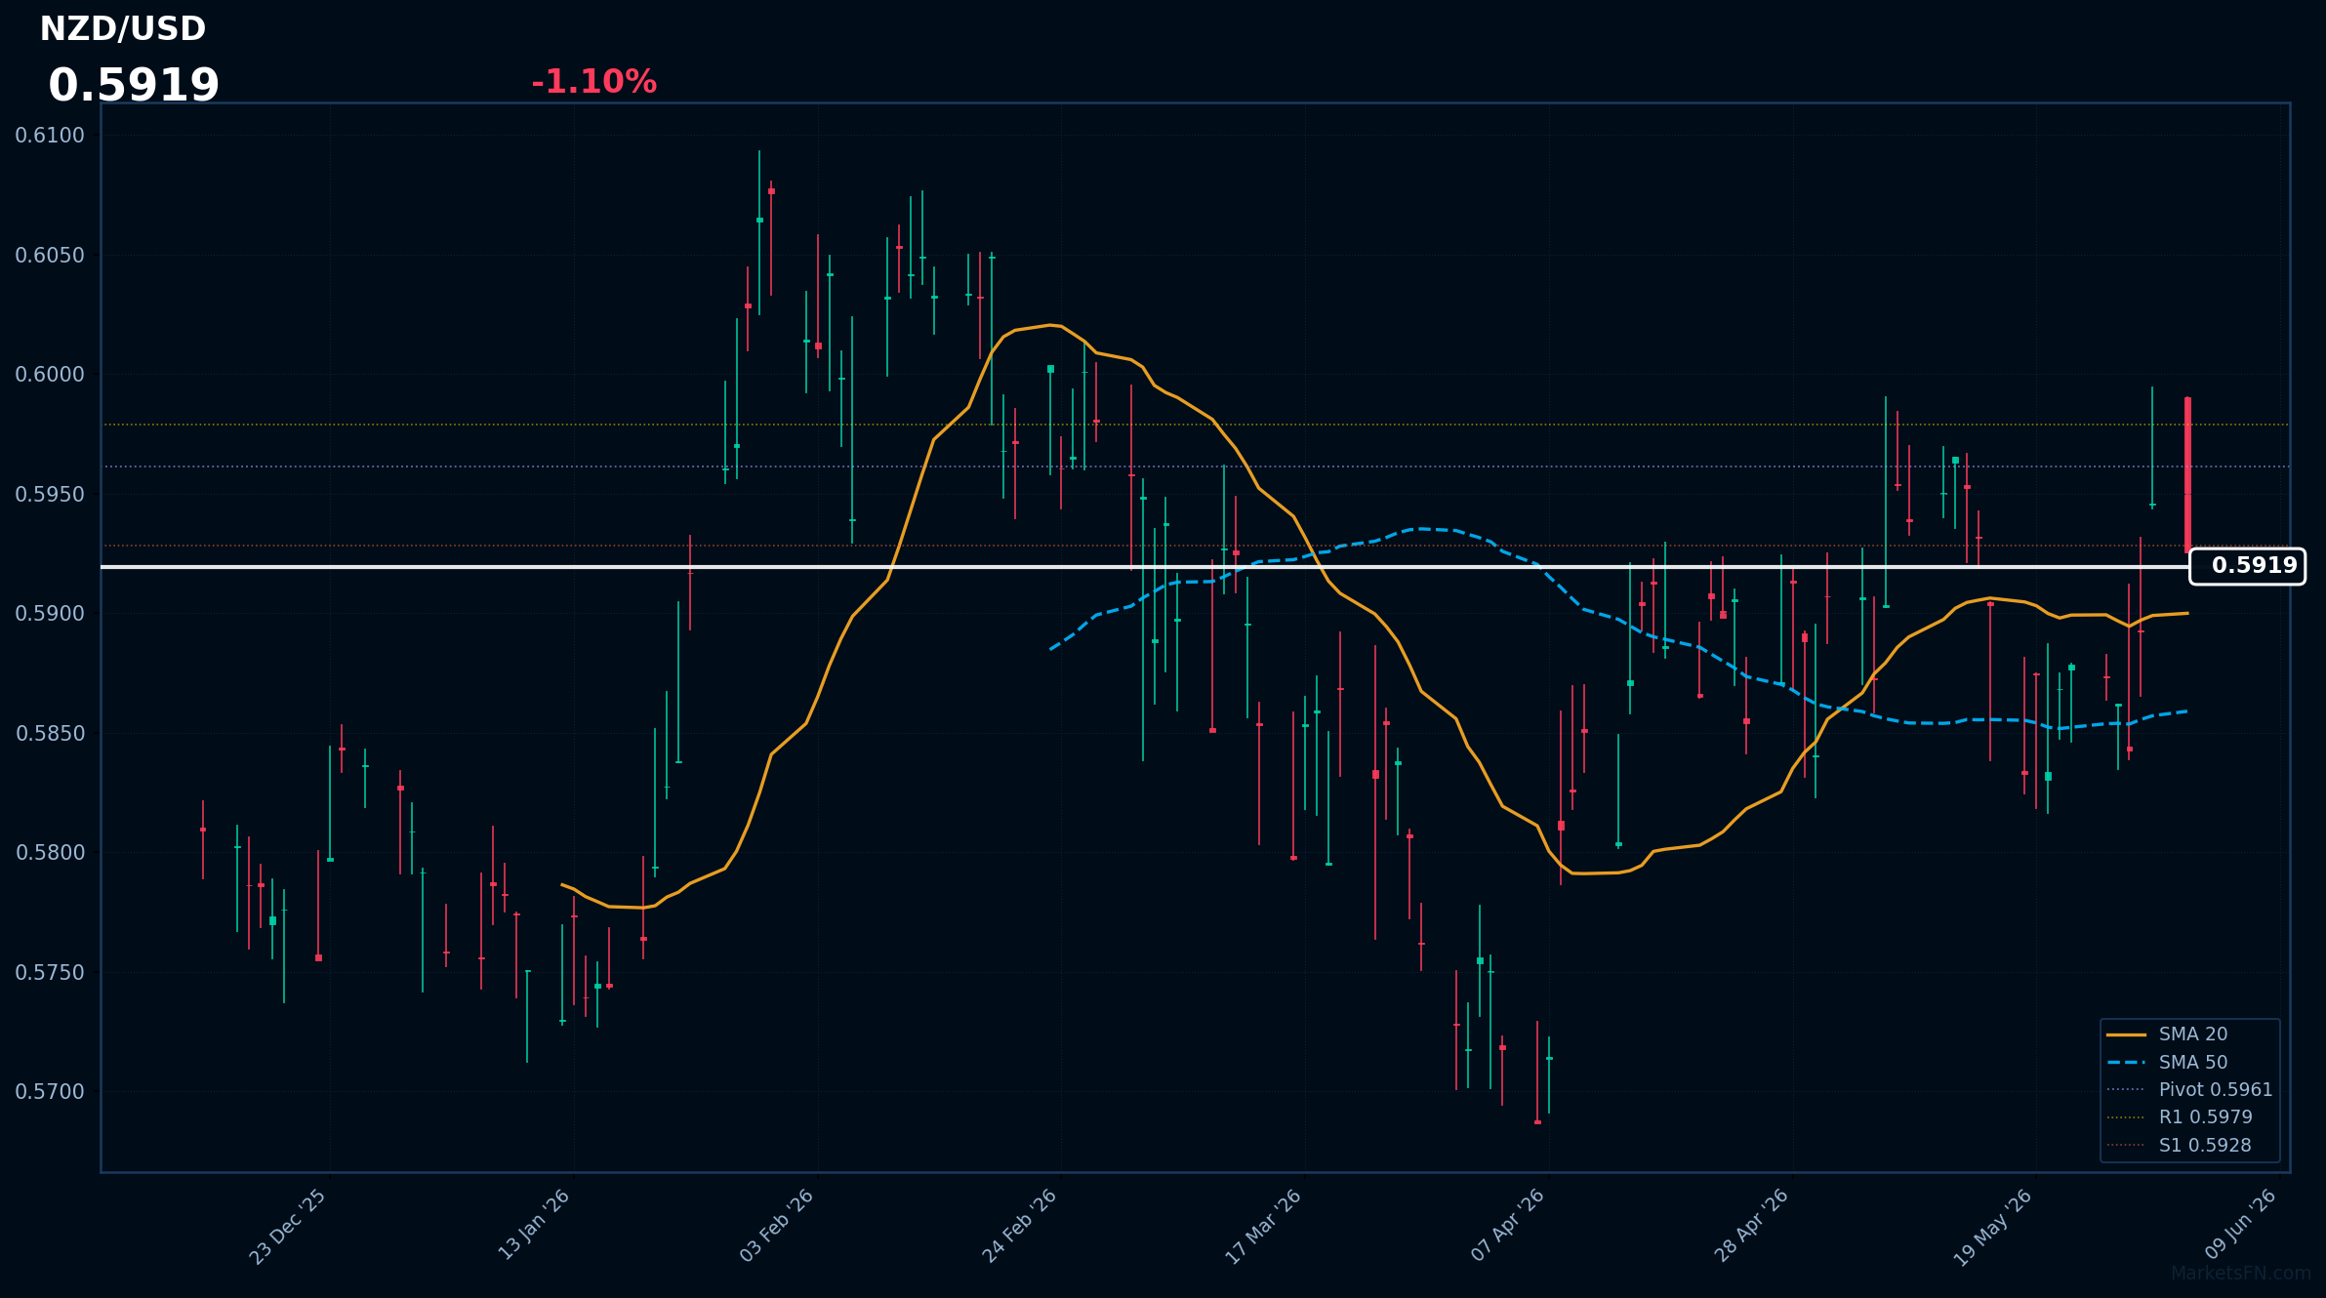The width and height of the screenshot is (2326, 1298).
Task: Click the last large red candlestick
Action: click(x=2187, y=475)
